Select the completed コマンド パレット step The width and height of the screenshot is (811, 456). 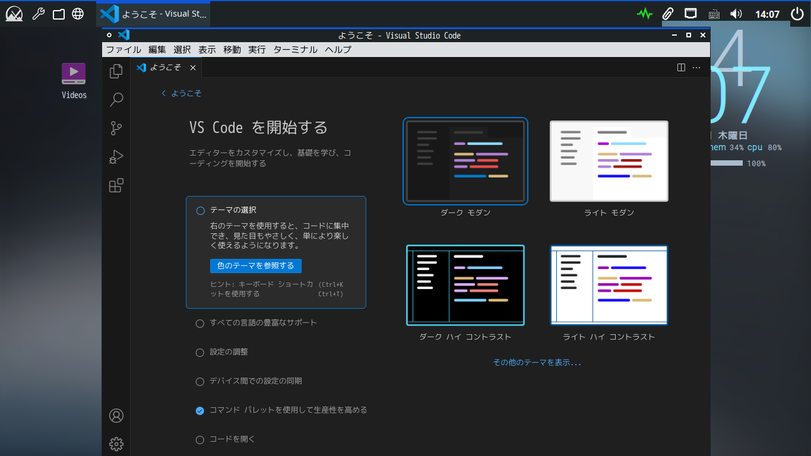click(x=281, y=410)
